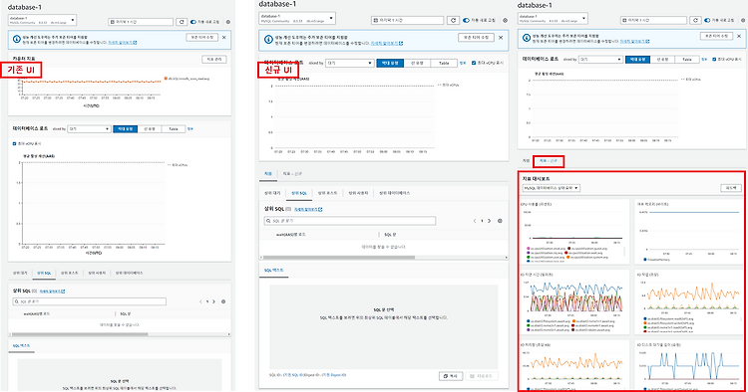Close the info banner in 기존 UI panel

click(223, 37)
